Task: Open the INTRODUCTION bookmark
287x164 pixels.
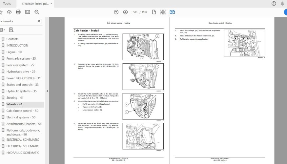Action: [17, 45]
